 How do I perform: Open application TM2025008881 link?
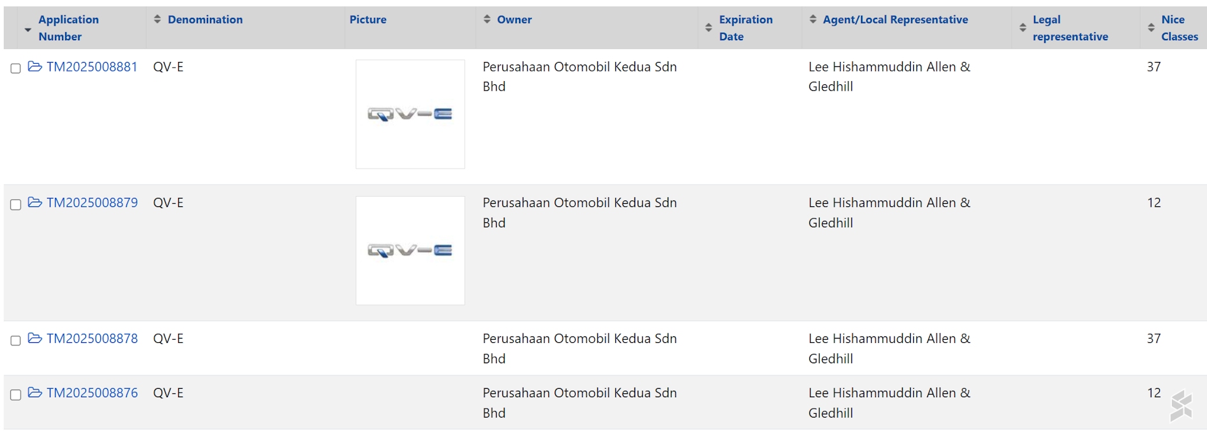(92, 66)
